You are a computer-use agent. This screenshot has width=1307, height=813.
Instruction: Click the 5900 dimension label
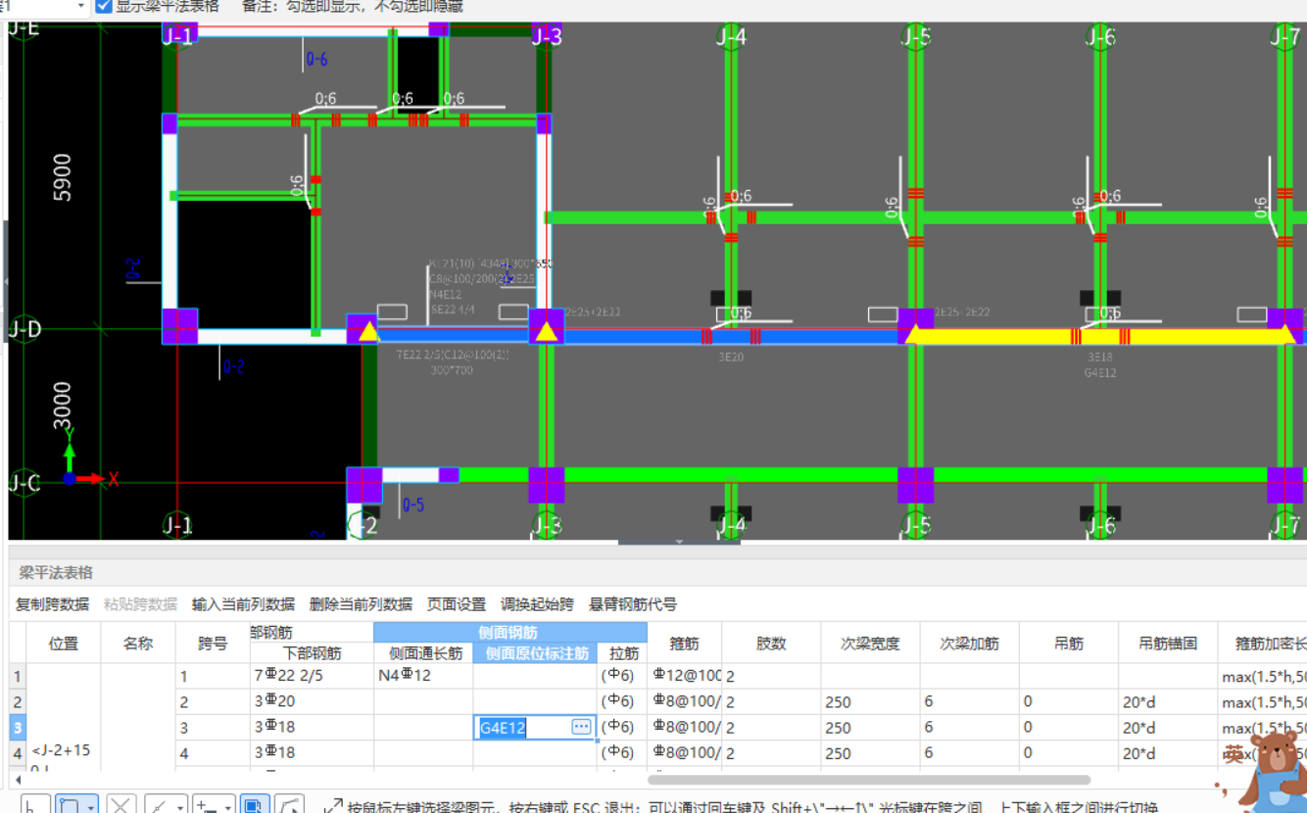[x=62, y=177]
